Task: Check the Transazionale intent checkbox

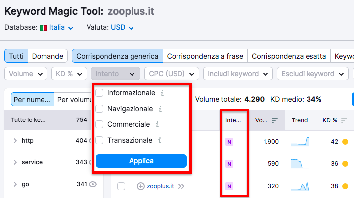Action: [99, 140]
